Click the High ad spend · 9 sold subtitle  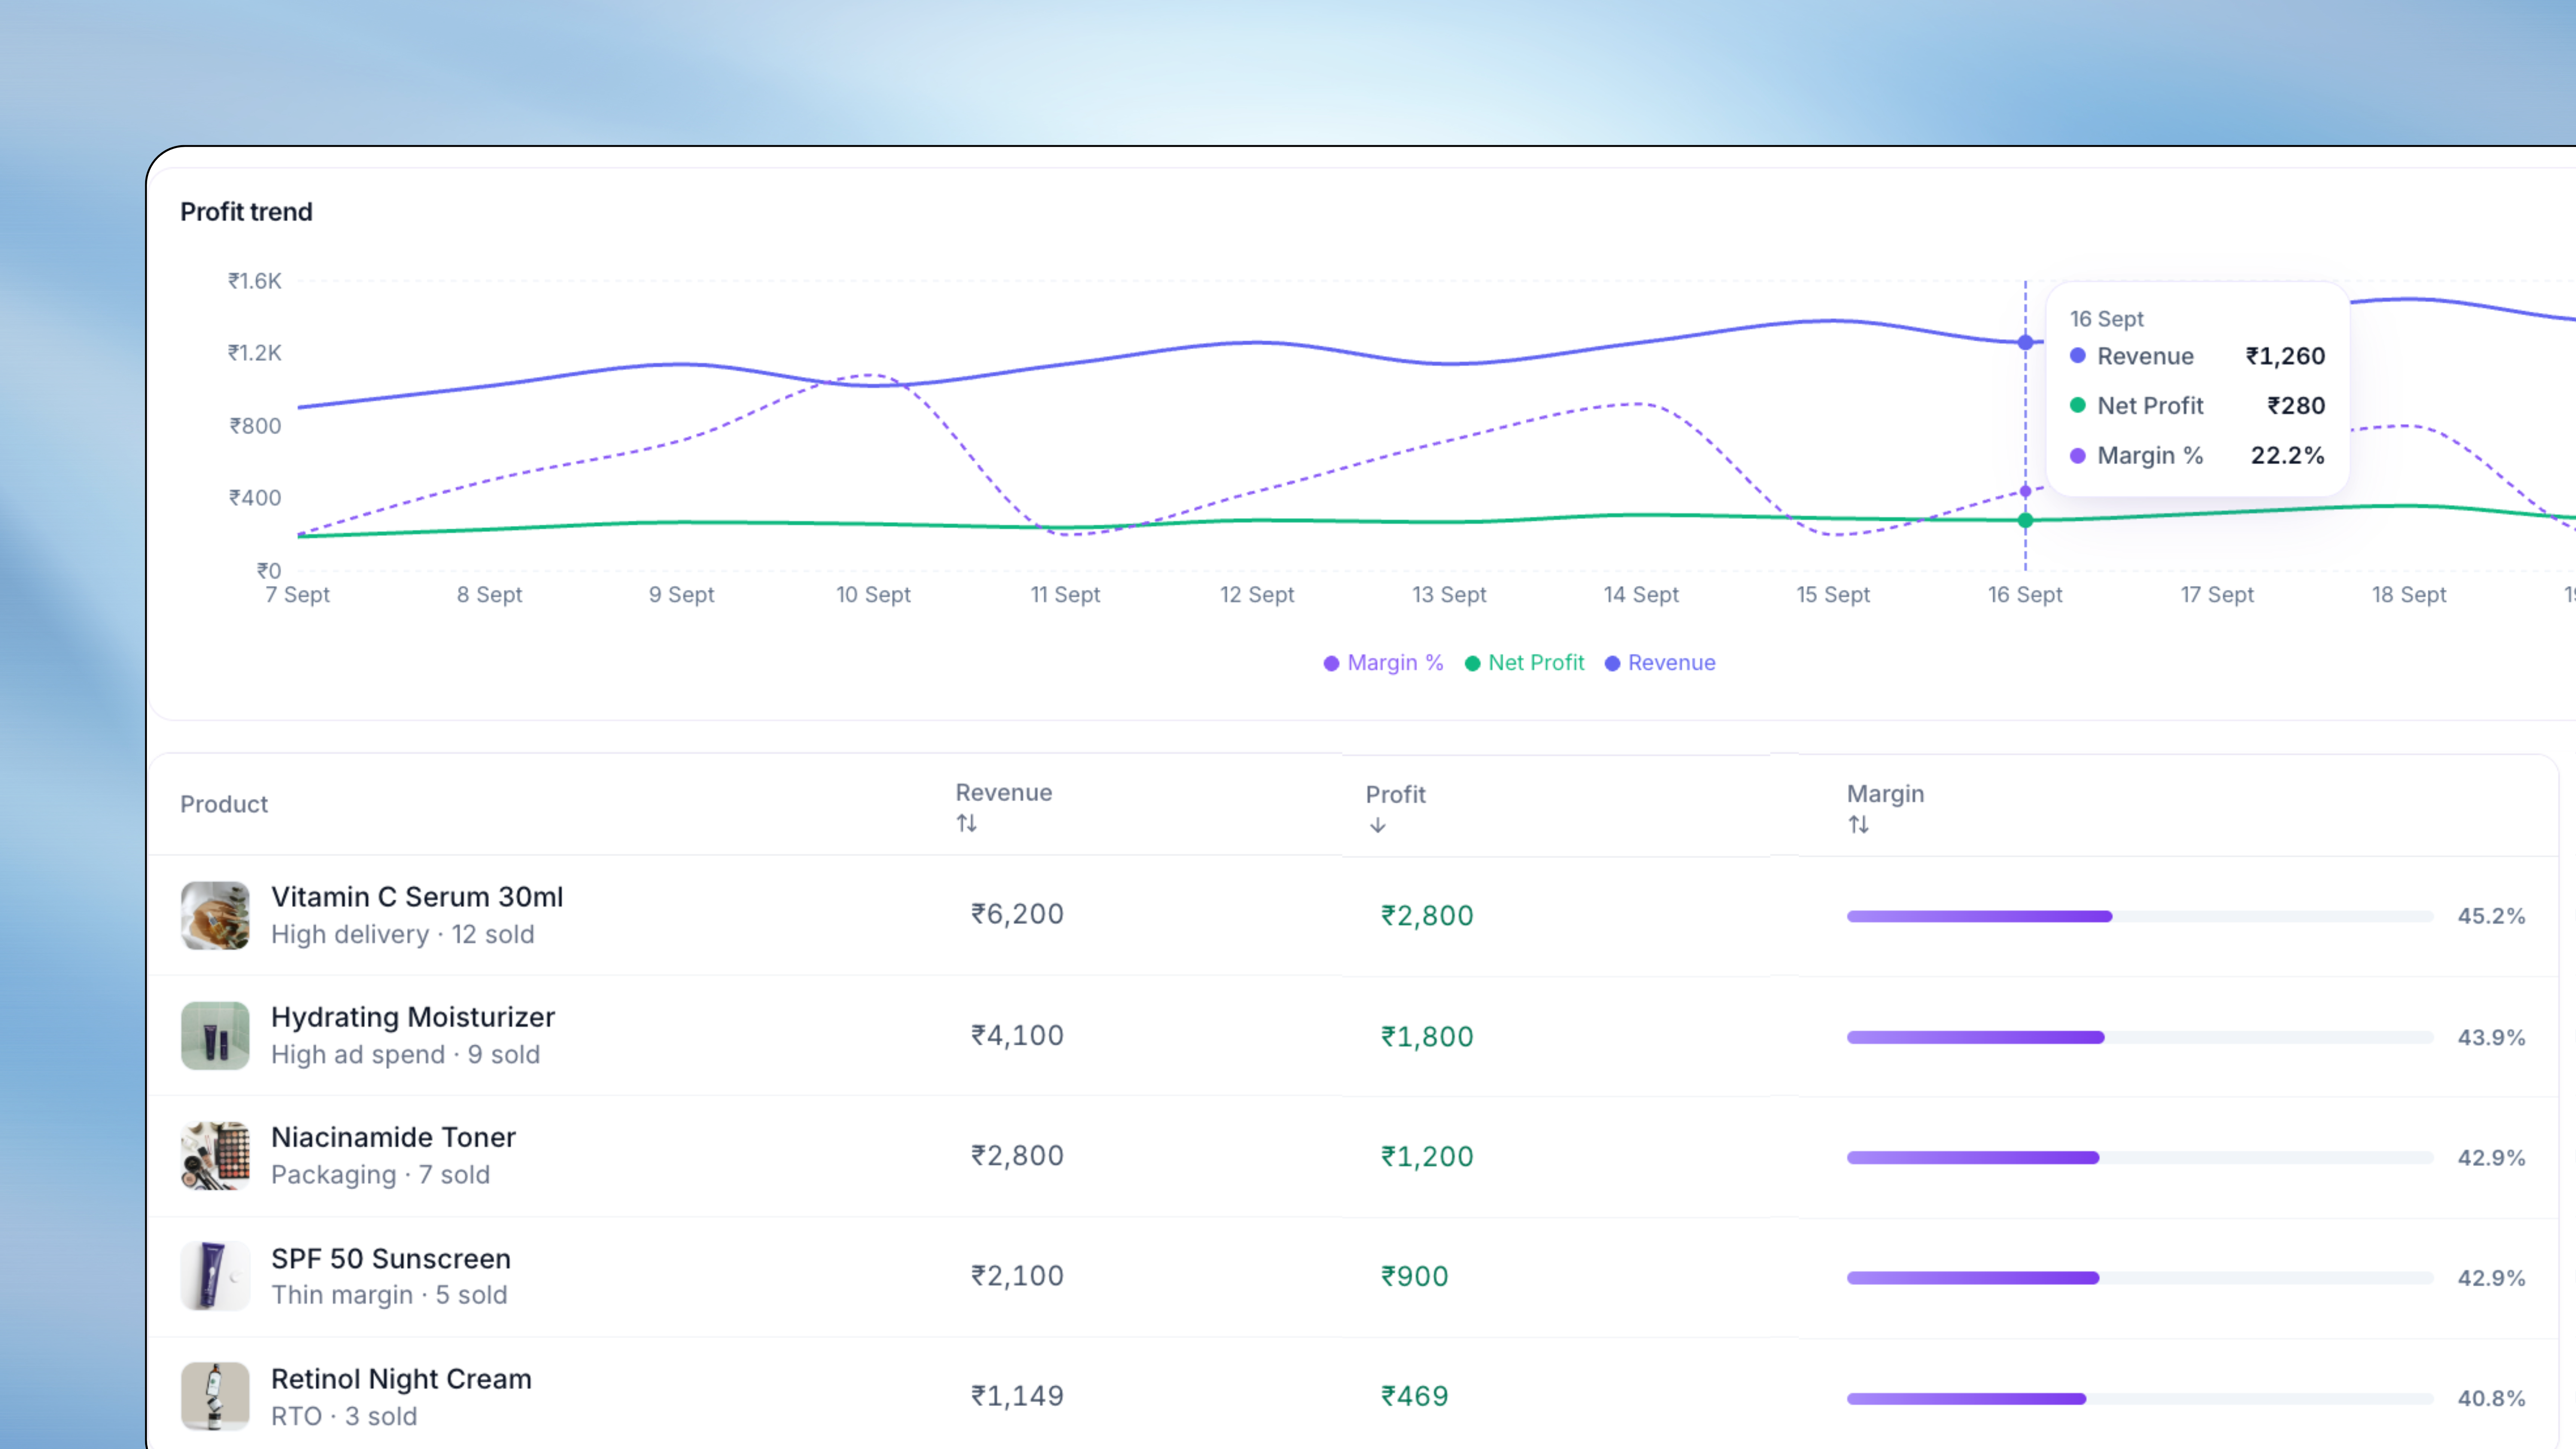click(405, 1055)
